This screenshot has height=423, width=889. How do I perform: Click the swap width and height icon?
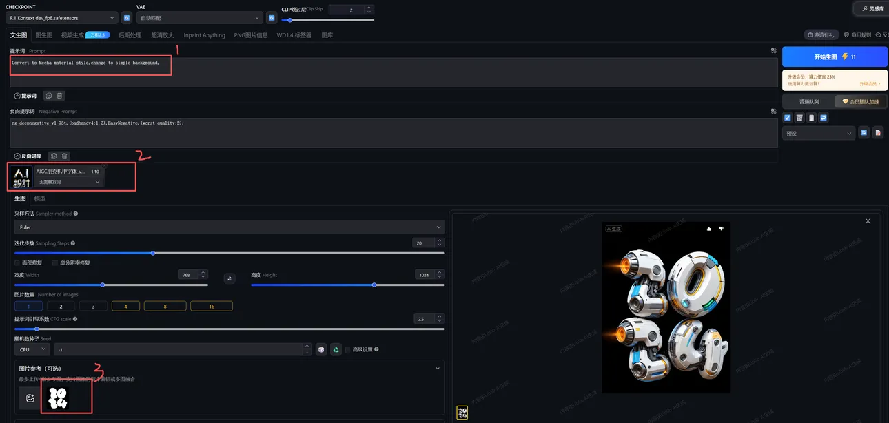(x=229, y=278)
